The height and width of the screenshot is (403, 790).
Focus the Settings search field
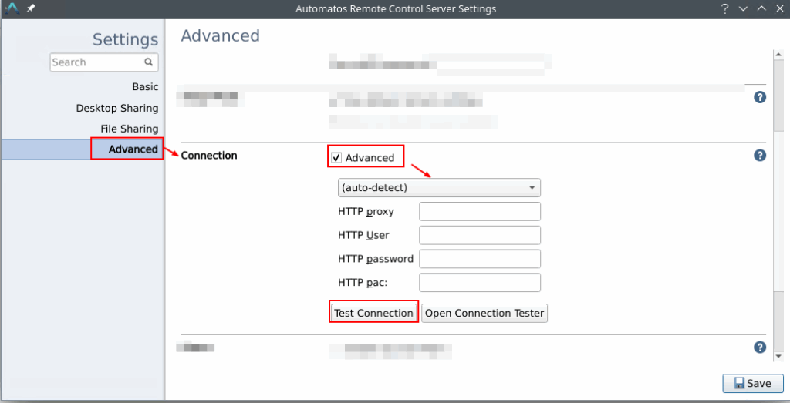pos(104,62)
